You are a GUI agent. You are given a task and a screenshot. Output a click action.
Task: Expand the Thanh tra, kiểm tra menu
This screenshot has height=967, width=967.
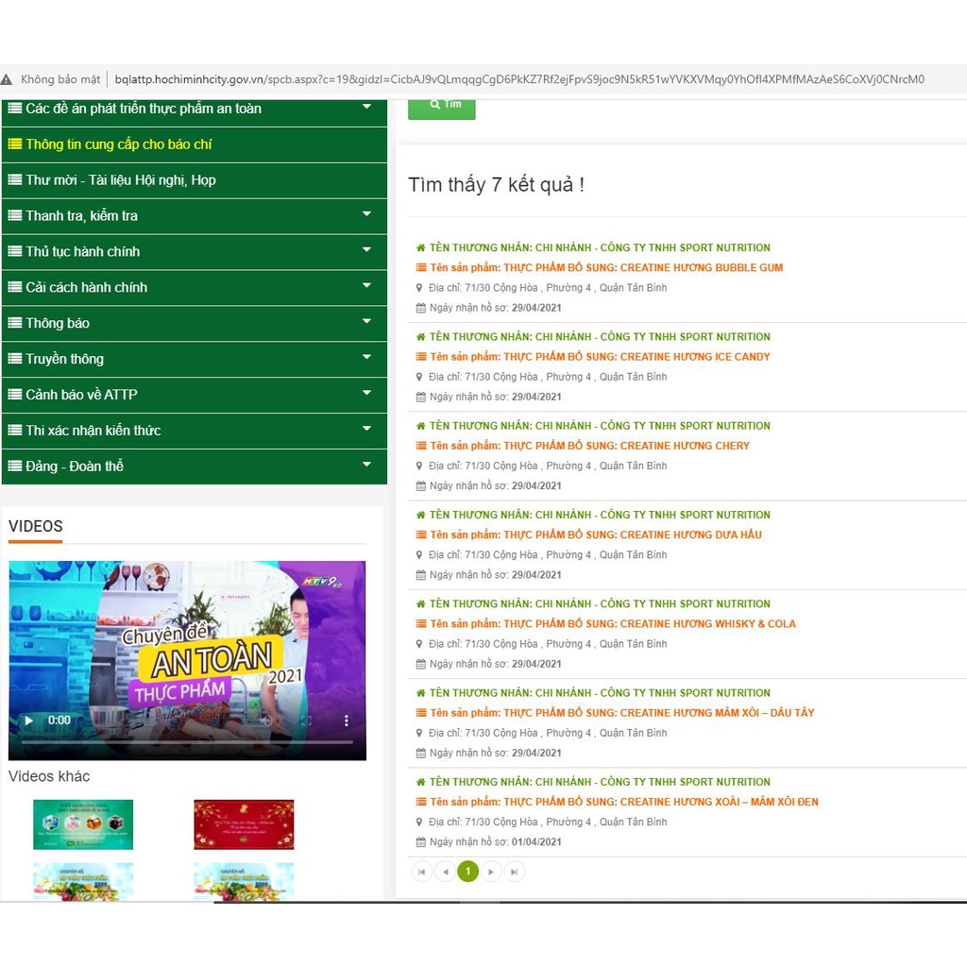pos(366,215)
